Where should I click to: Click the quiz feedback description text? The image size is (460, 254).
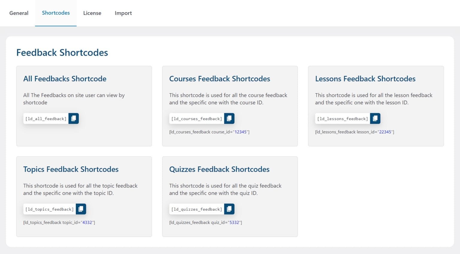[x=225, y=189]
